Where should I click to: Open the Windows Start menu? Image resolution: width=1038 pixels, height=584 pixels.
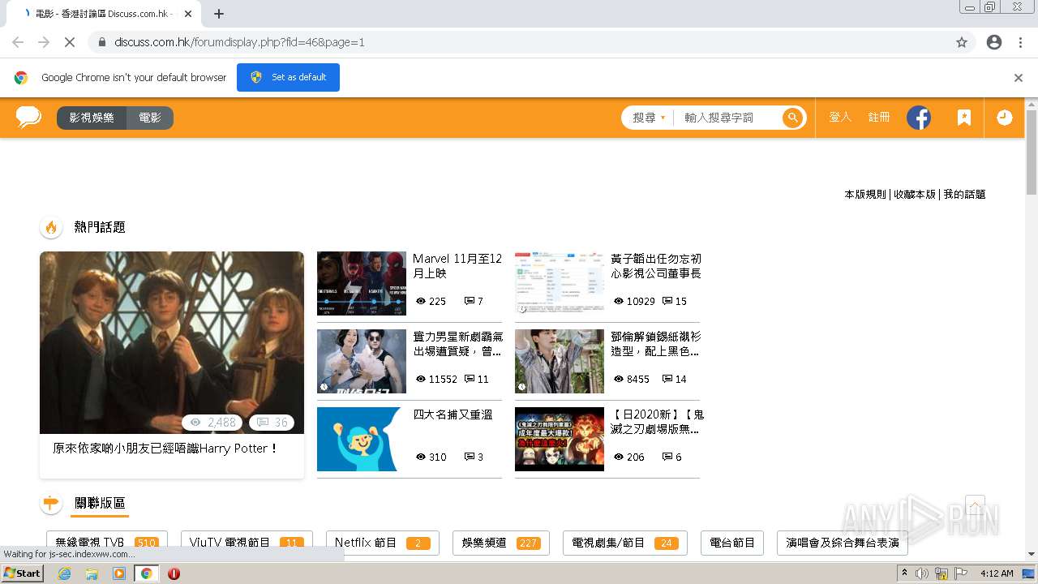click(x=23, y=573)
